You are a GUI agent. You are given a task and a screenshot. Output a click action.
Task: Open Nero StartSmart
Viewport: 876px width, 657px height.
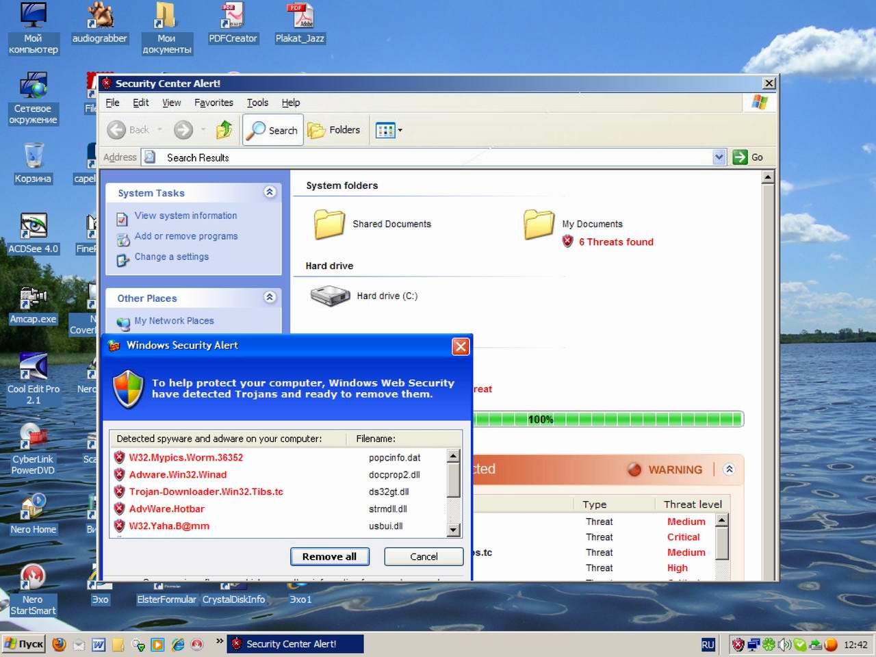point(33,590)
